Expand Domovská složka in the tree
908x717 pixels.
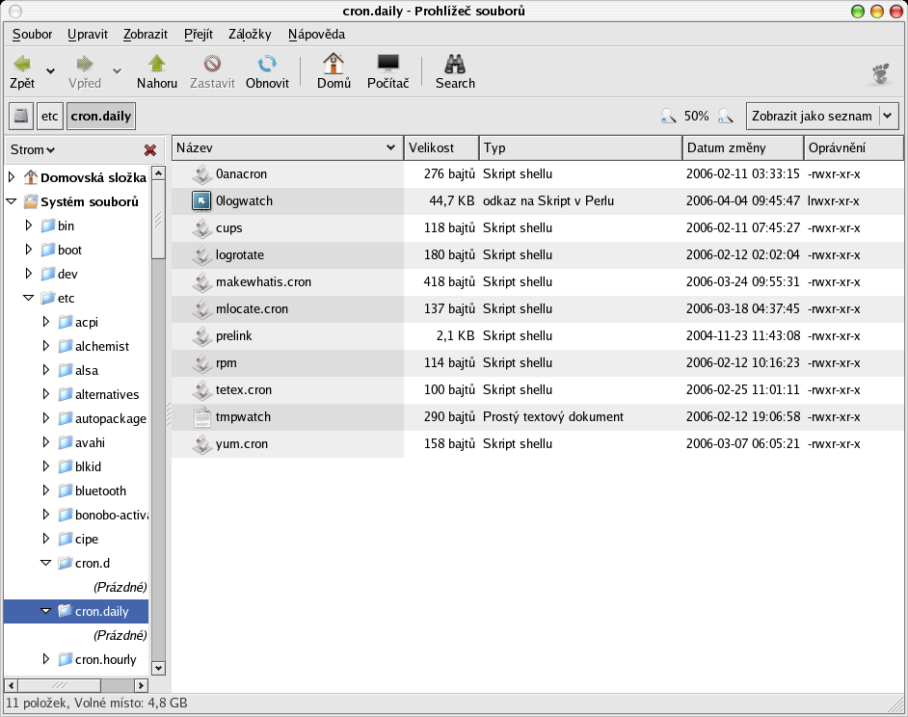click(x=12, y=177)
